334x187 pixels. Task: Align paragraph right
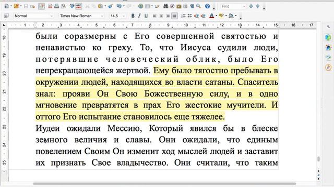[168, 16]
